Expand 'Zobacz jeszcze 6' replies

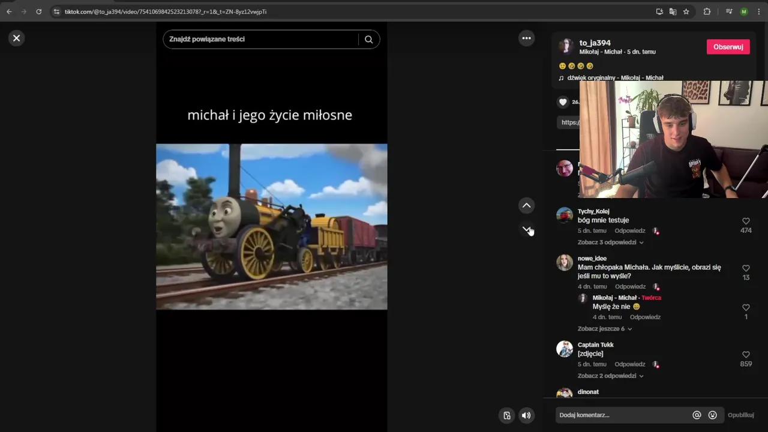(605, 329)
